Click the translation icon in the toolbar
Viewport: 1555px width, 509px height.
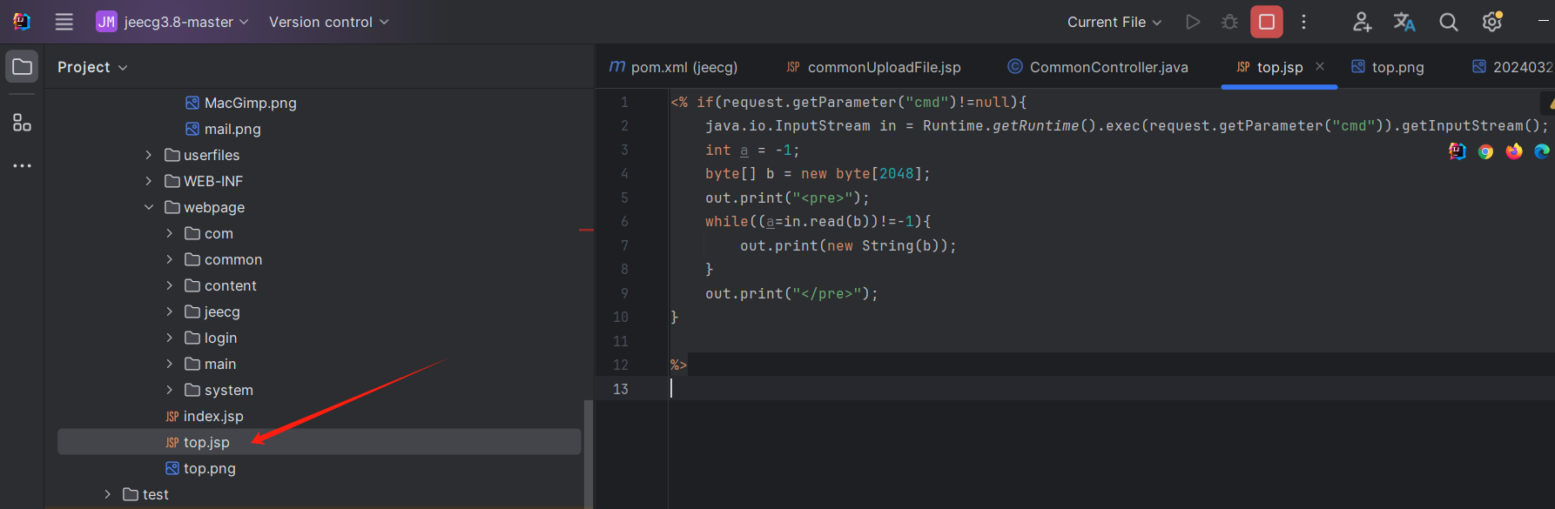point(1404,22)
